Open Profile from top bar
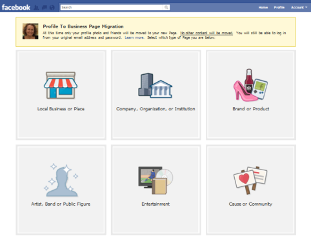 [279, 7]
